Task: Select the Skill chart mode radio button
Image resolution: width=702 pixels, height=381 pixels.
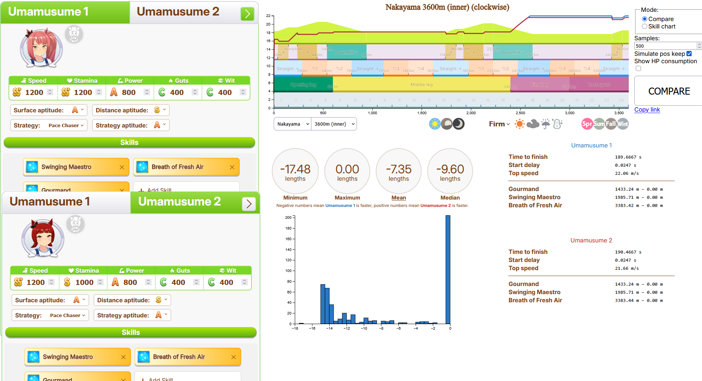Action: pyautogui.click(x=645, y=26)
